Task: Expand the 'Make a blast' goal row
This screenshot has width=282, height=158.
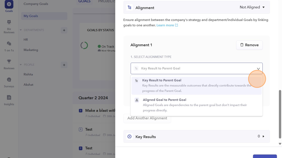Action: point(81,111)
